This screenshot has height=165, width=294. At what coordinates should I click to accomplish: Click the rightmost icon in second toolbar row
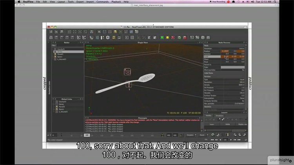(208, 38)
